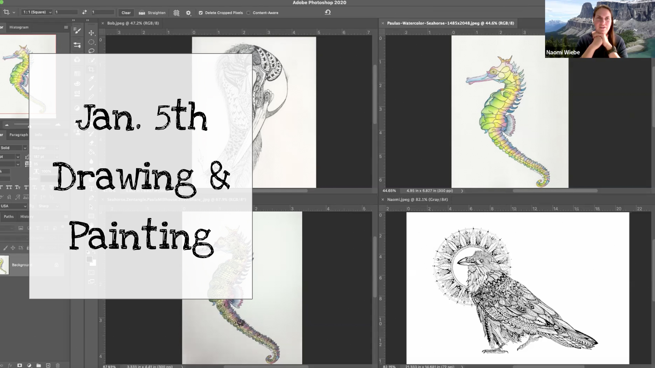Create a new group folder icon

click(39, 365)
